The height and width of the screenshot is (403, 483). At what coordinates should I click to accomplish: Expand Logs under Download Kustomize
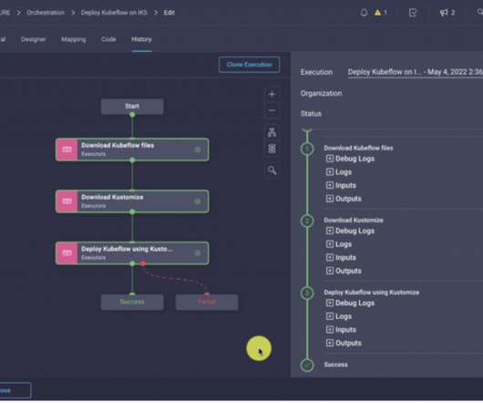coord(339,244)
